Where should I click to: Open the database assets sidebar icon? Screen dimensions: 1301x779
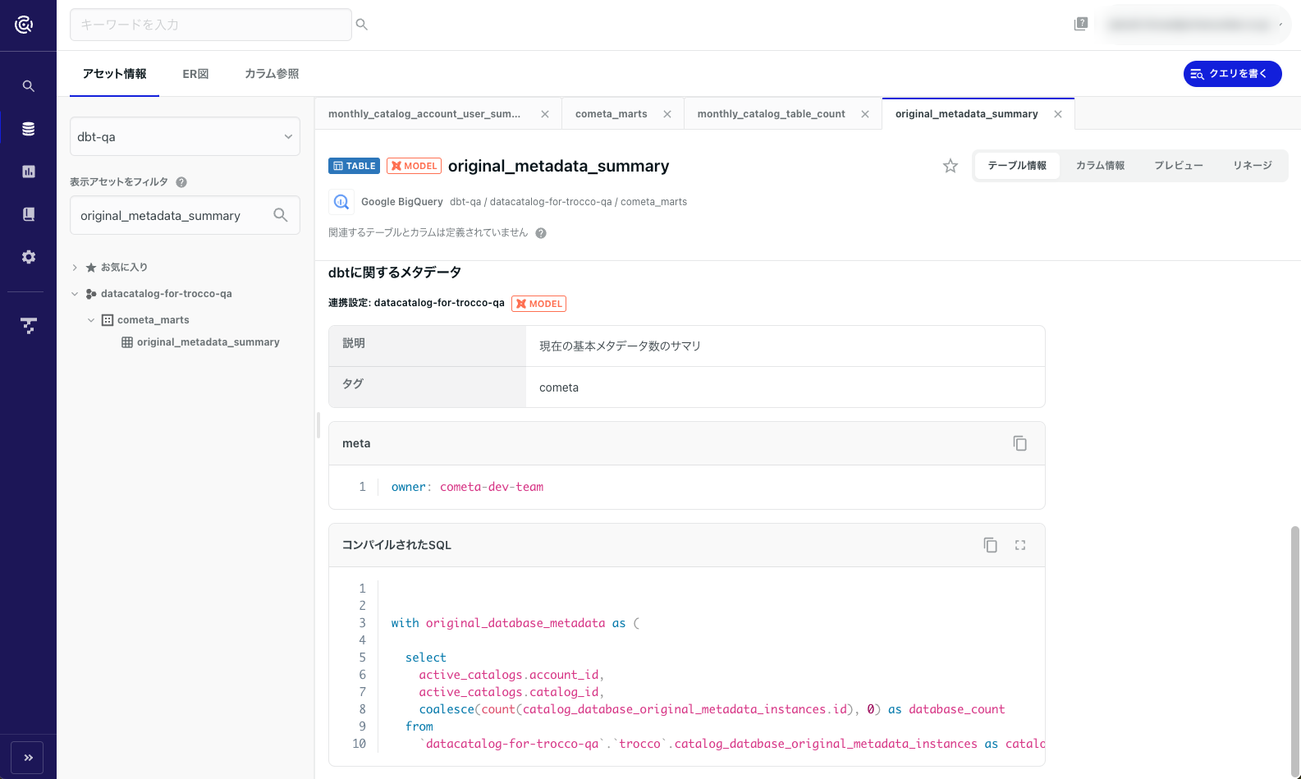click(x=29, y=129)
